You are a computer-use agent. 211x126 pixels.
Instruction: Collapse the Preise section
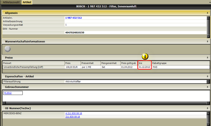pyautogui.click(x=207, y=58)
